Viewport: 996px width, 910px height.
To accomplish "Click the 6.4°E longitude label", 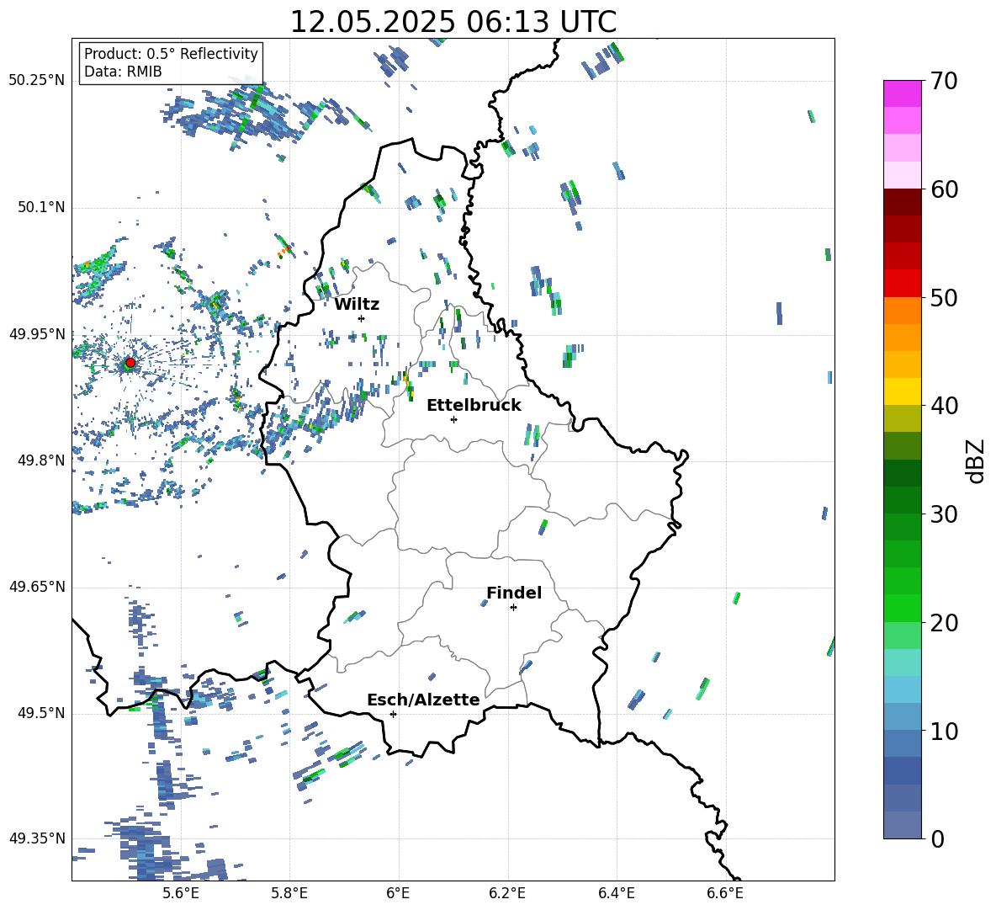I will coord(616,893).
